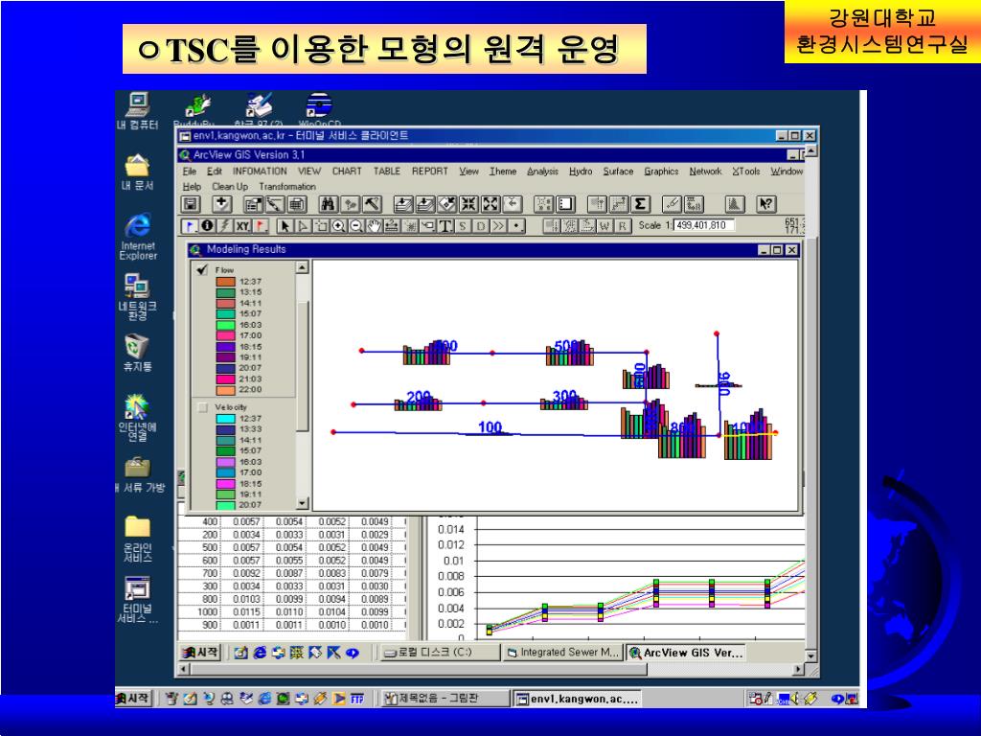This screenshot has height=736, width=981.
Task: Select the S tool button
Action: pos(463,226)
